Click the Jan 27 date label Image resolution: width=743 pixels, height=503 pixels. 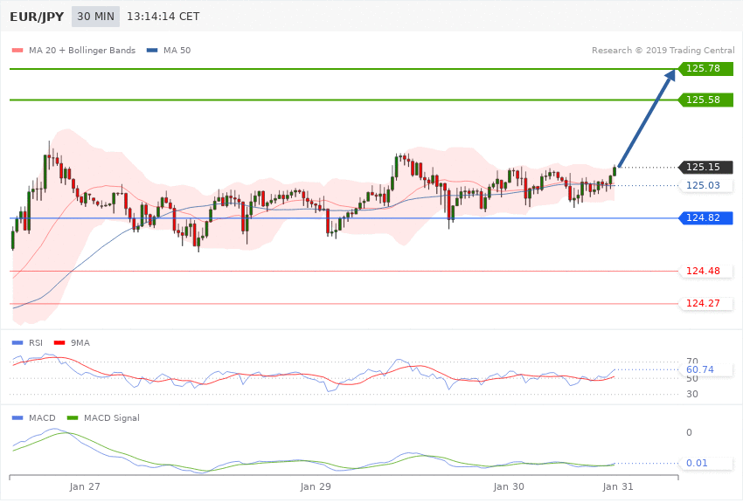[x=85, y=487]
